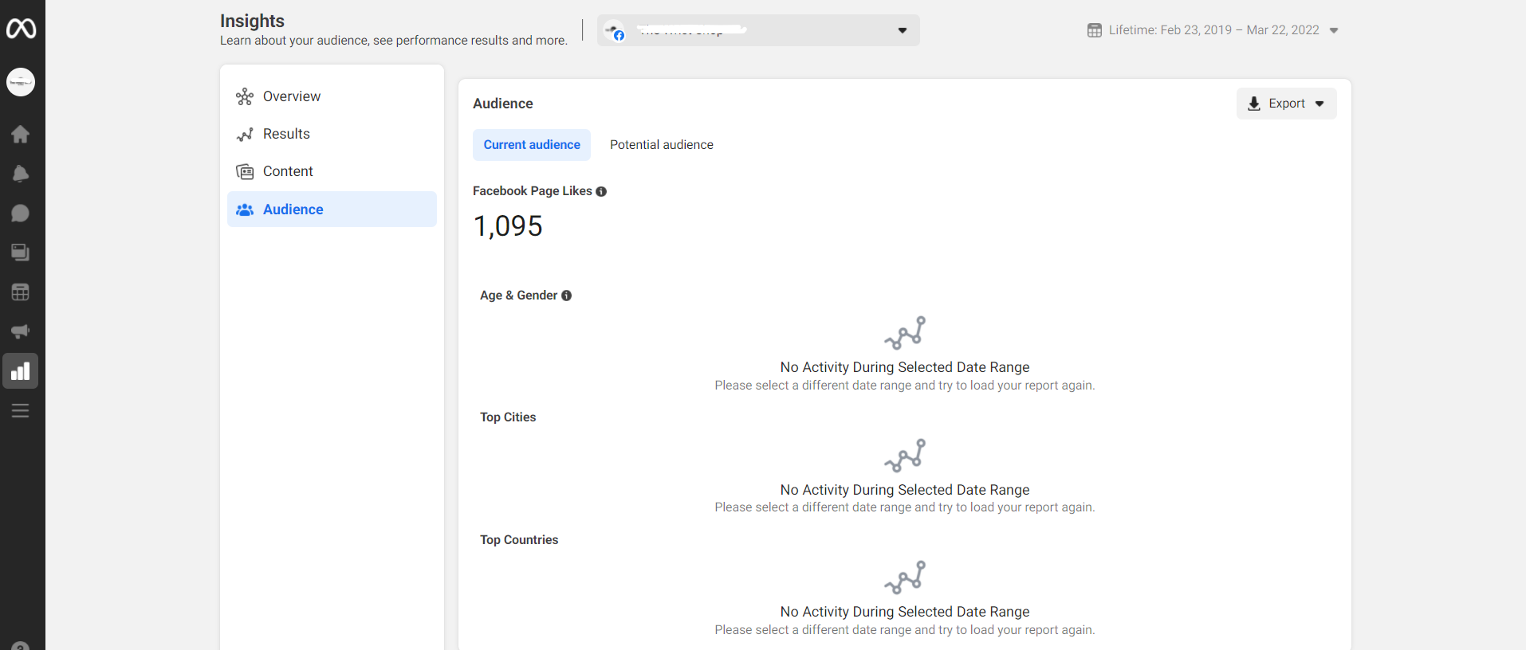Open the Content section
This screenshot has width=1526, height=650.
click(x=288, y=171)
